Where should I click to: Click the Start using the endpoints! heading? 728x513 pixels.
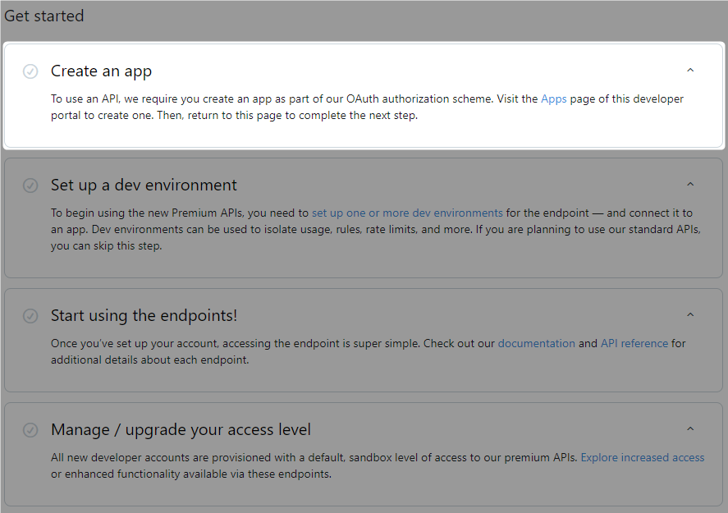pyautogui.click(x=144, y=316)
